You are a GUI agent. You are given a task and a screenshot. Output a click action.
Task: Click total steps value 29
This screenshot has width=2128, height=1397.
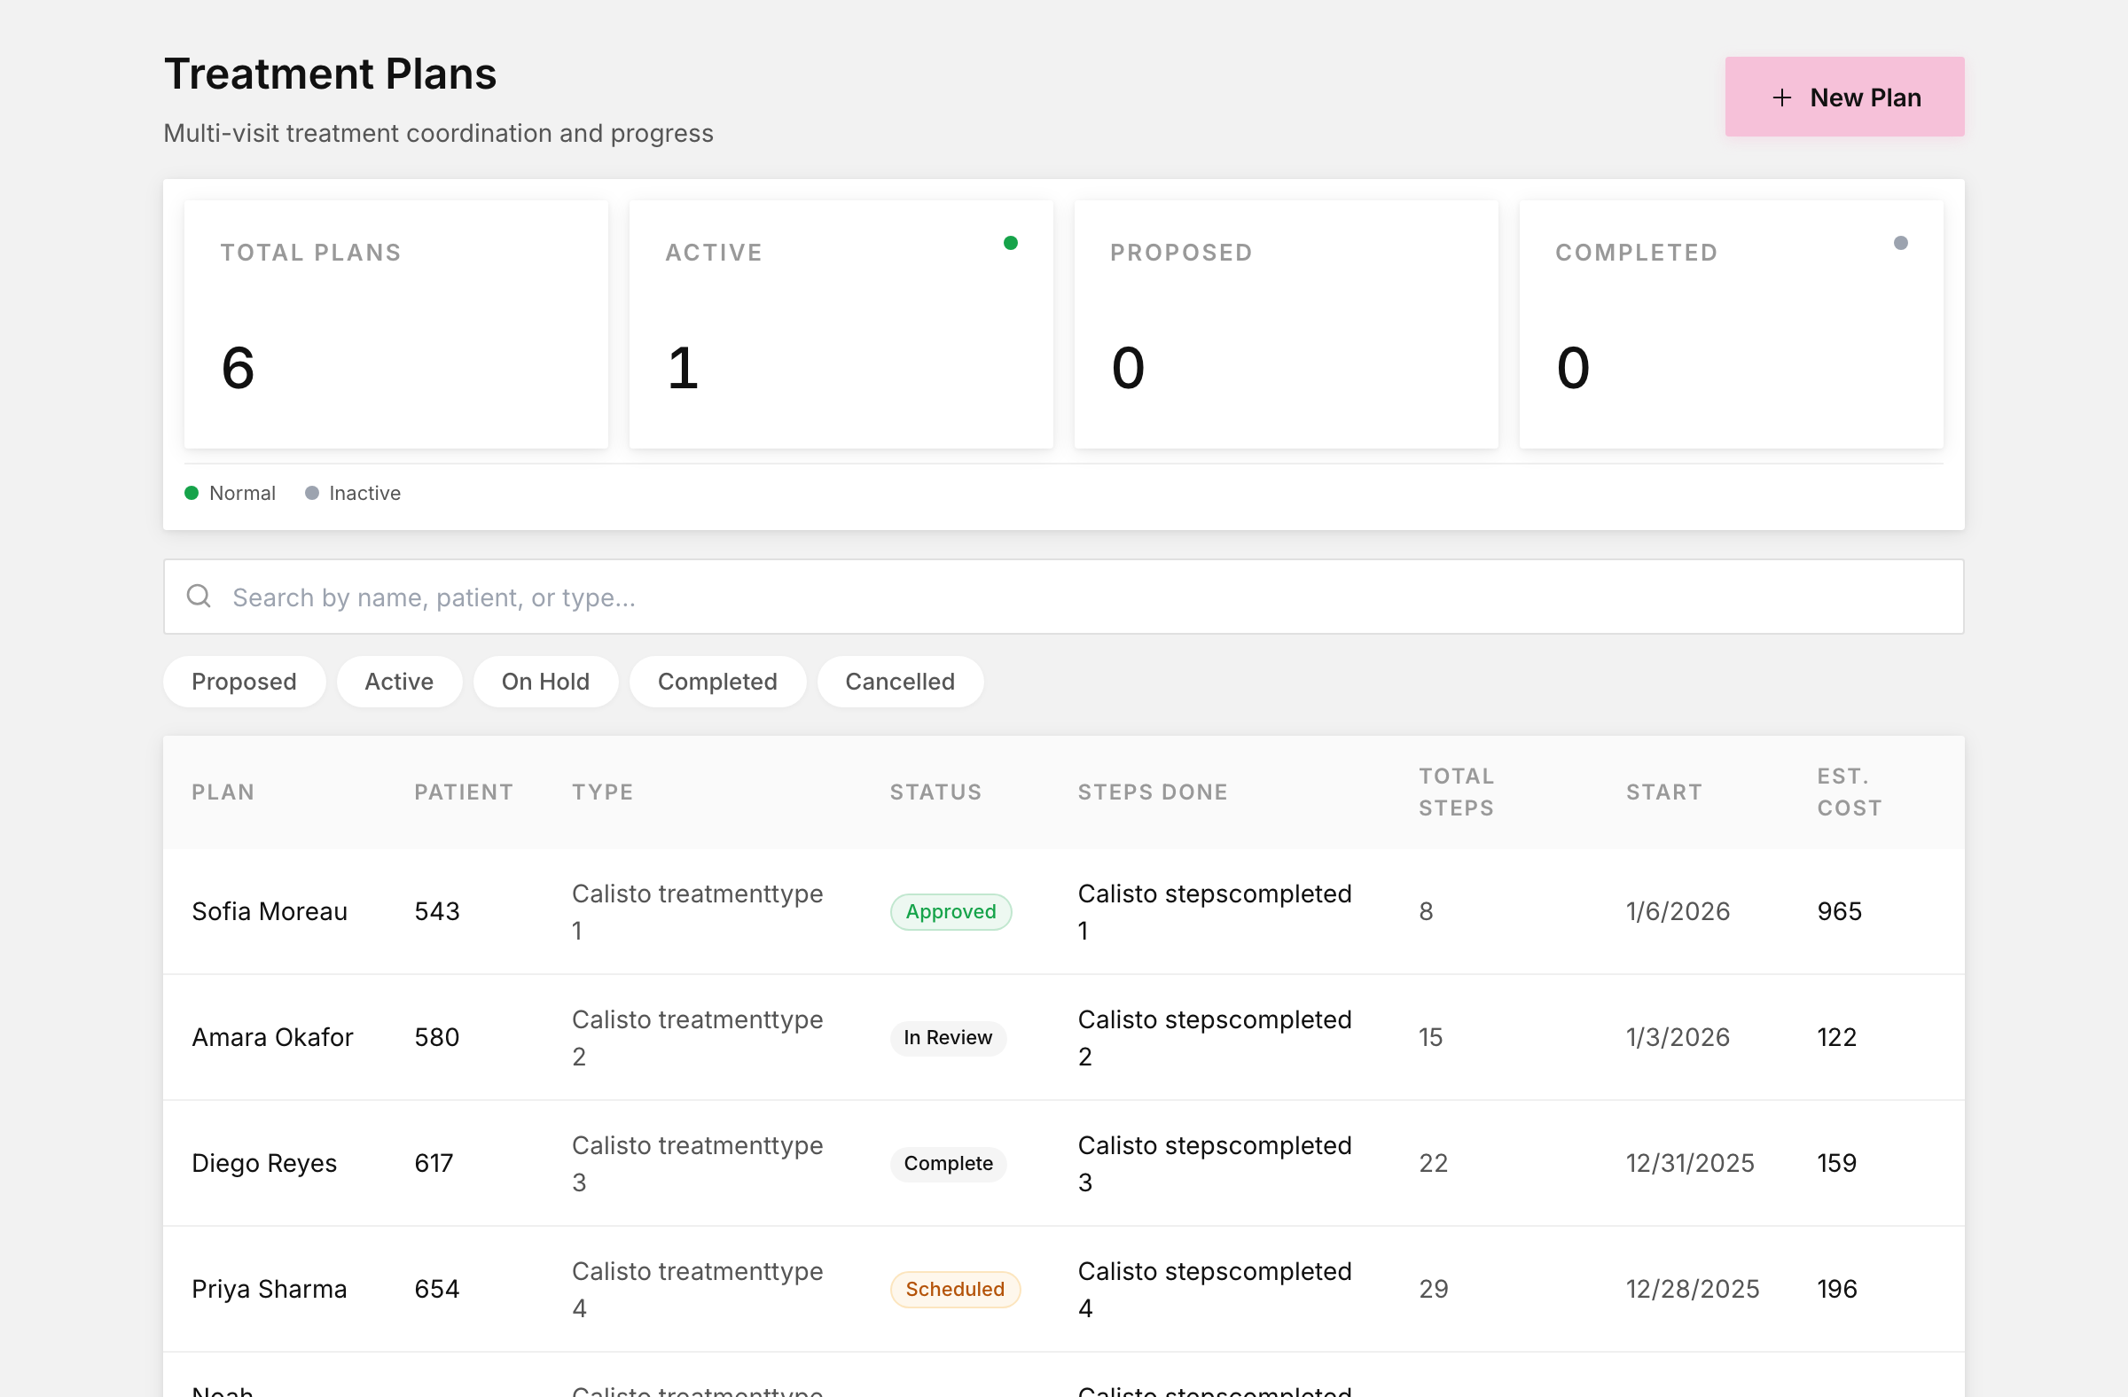click(x=1433, y=1290)
